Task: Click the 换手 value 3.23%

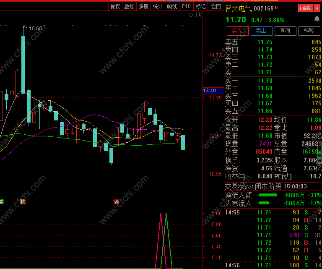Action: coord(265,160)
